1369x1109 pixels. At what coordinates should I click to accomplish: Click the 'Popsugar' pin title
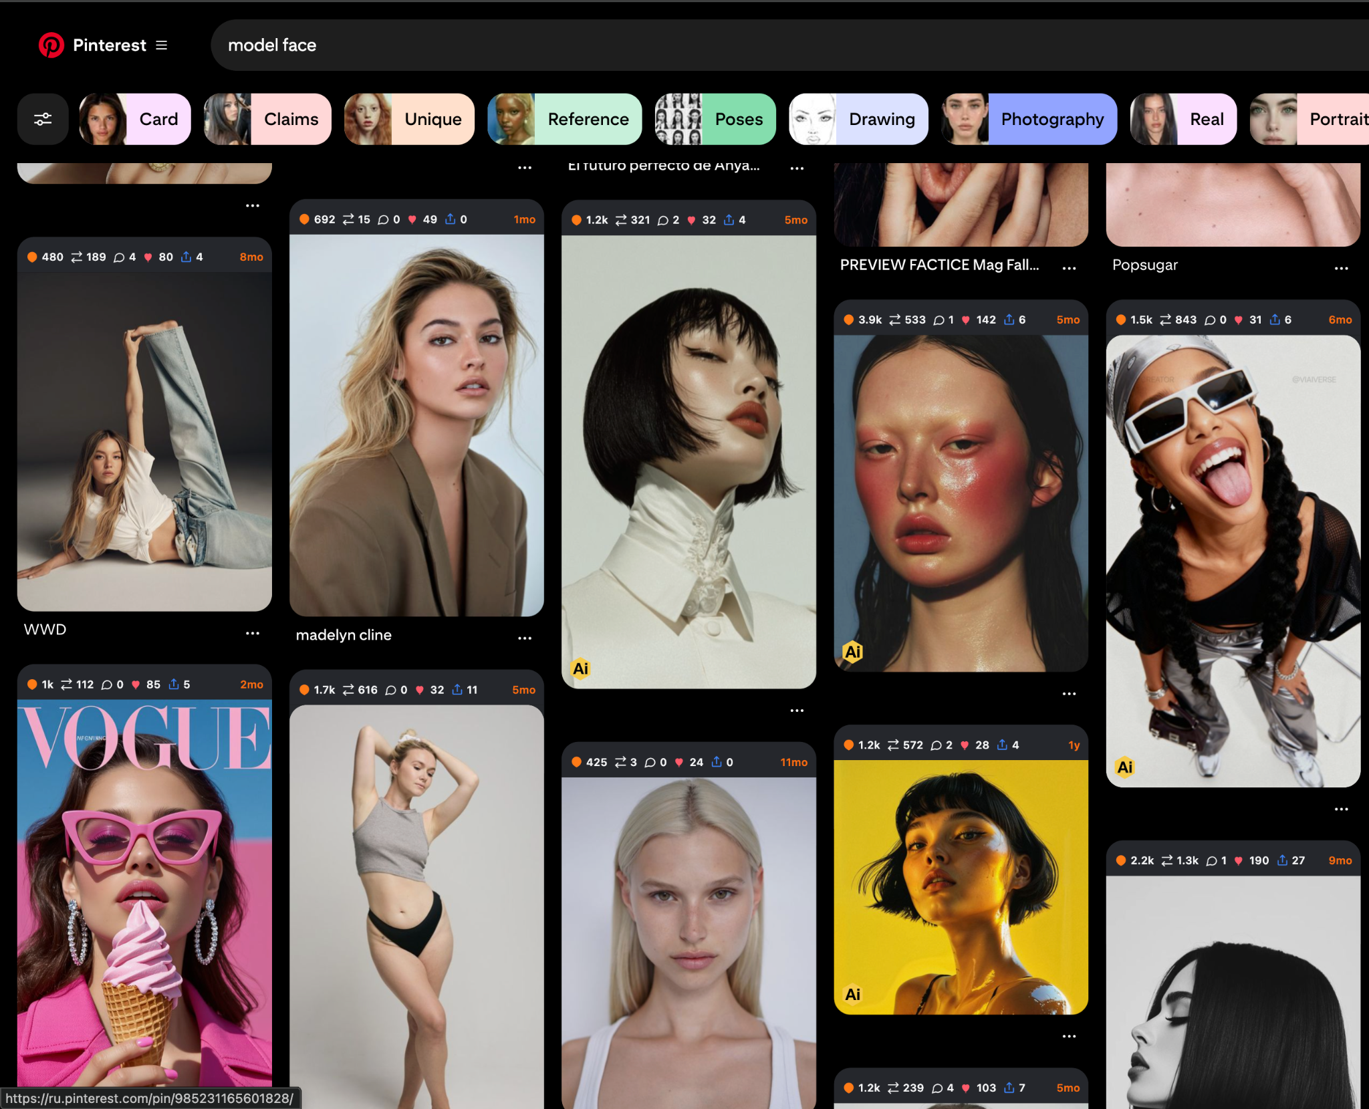pyautogui.click(x=1145, y=265)
